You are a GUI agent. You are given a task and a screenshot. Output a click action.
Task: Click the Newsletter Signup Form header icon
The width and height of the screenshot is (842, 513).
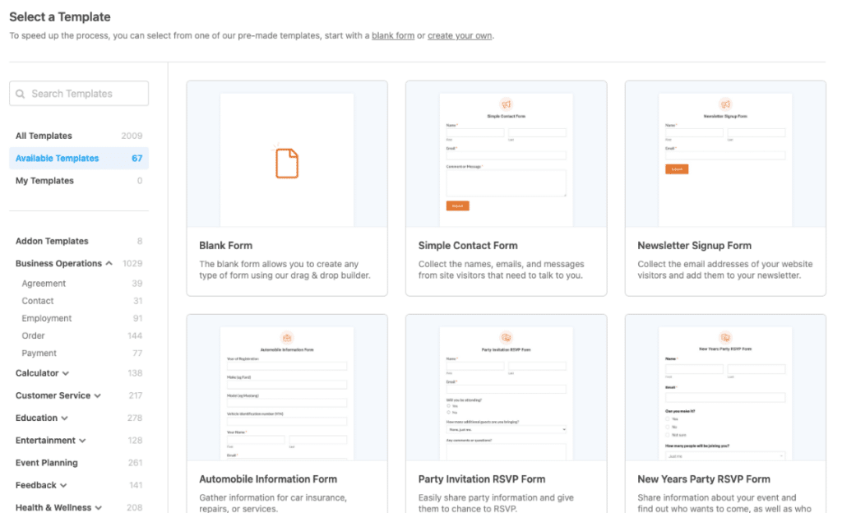(725, 104)
